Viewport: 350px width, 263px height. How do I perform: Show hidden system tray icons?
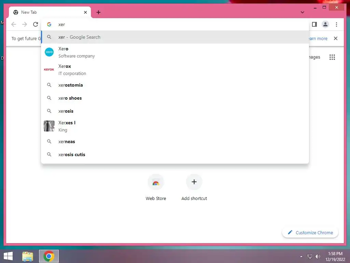pyautogui.click(x=301, y=256)
